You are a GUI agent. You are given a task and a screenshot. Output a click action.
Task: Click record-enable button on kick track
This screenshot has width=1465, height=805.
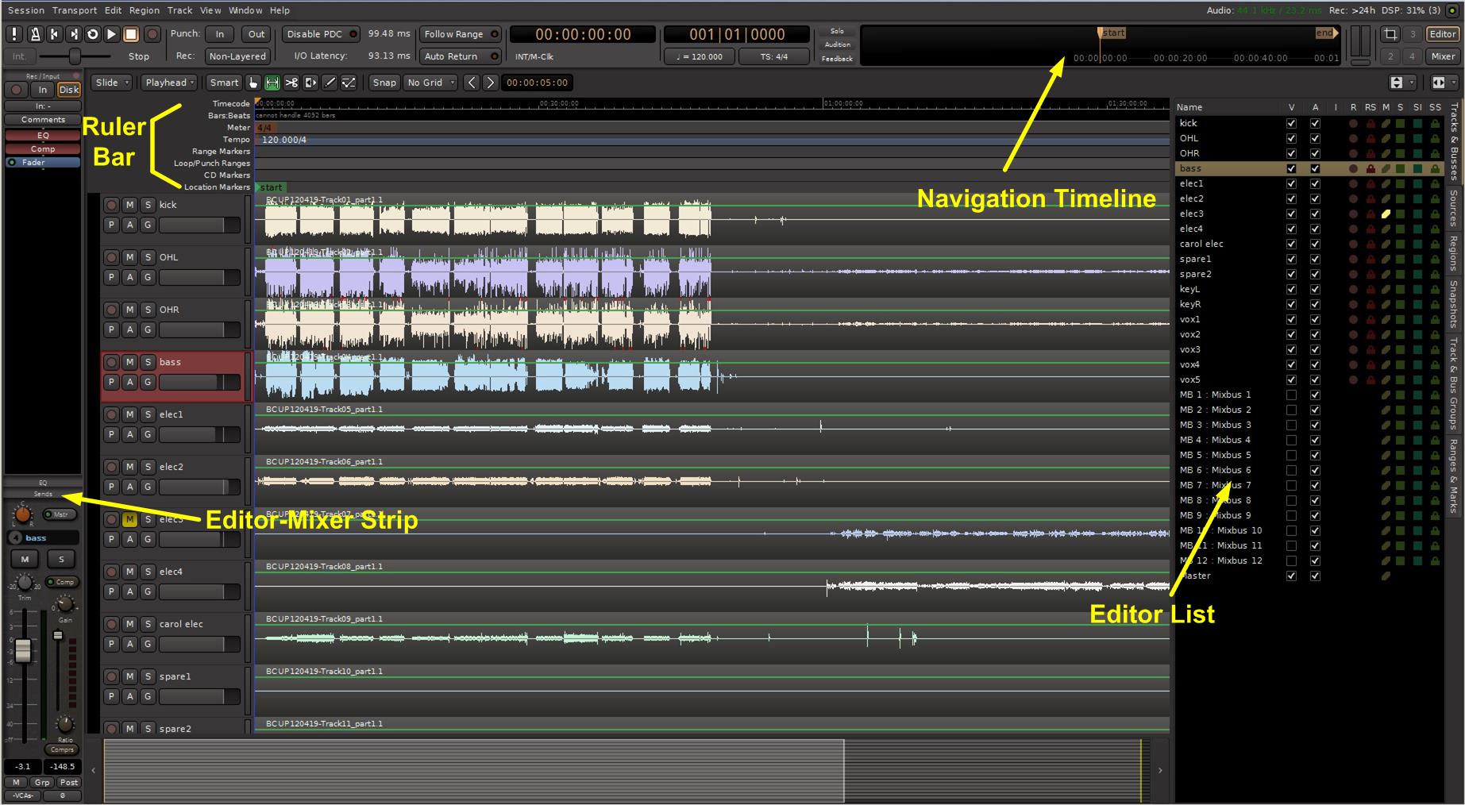(x=112, y=205)
